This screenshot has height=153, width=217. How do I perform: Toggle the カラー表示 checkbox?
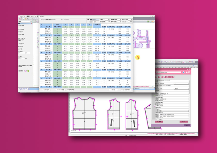pos(90,22)
